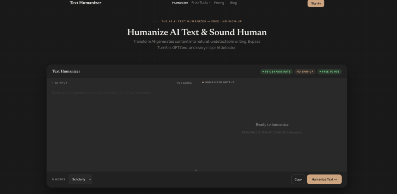The width and height of the screenshot is (397, 194).
Task: Click the Ready to humanize message
Action: (x=272, y=124)
